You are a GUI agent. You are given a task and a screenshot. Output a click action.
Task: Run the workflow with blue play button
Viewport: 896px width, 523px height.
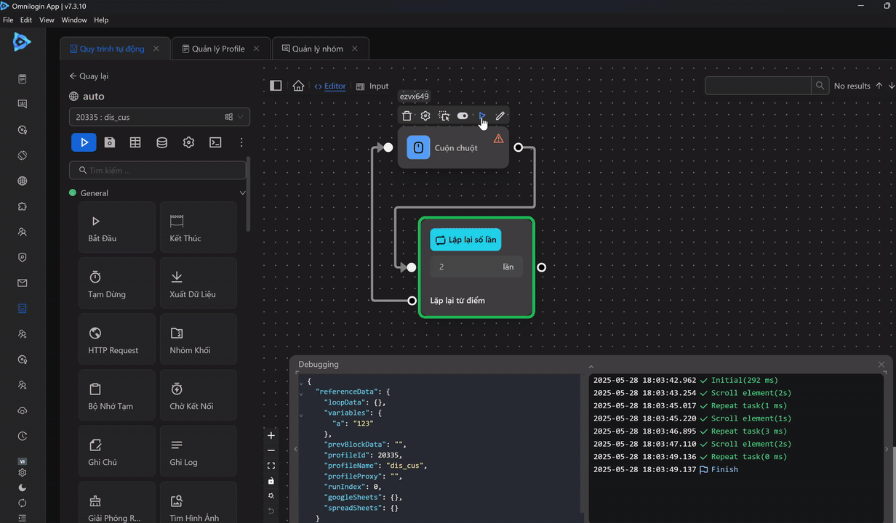[84, 142]
